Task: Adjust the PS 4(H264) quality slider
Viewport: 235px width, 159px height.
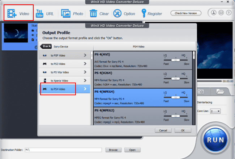Action: [x=175, y=79]
